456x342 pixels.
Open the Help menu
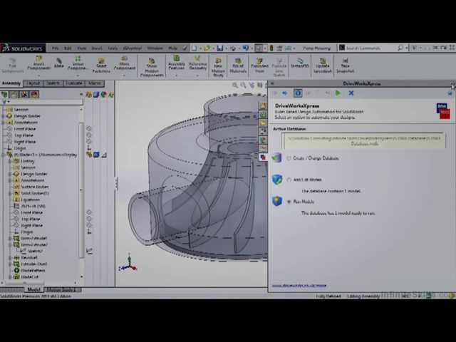click(172, 48)
